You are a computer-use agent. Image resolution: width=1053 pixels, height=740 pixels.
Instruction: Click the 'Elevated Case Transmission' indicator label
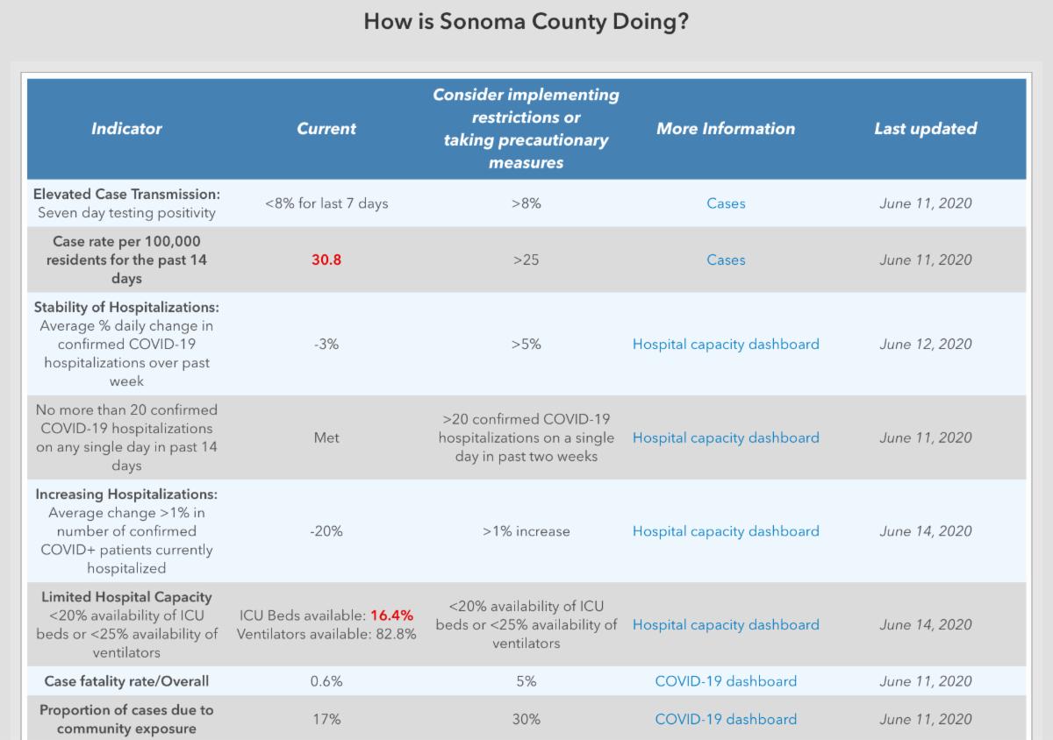tap(126, 194)
